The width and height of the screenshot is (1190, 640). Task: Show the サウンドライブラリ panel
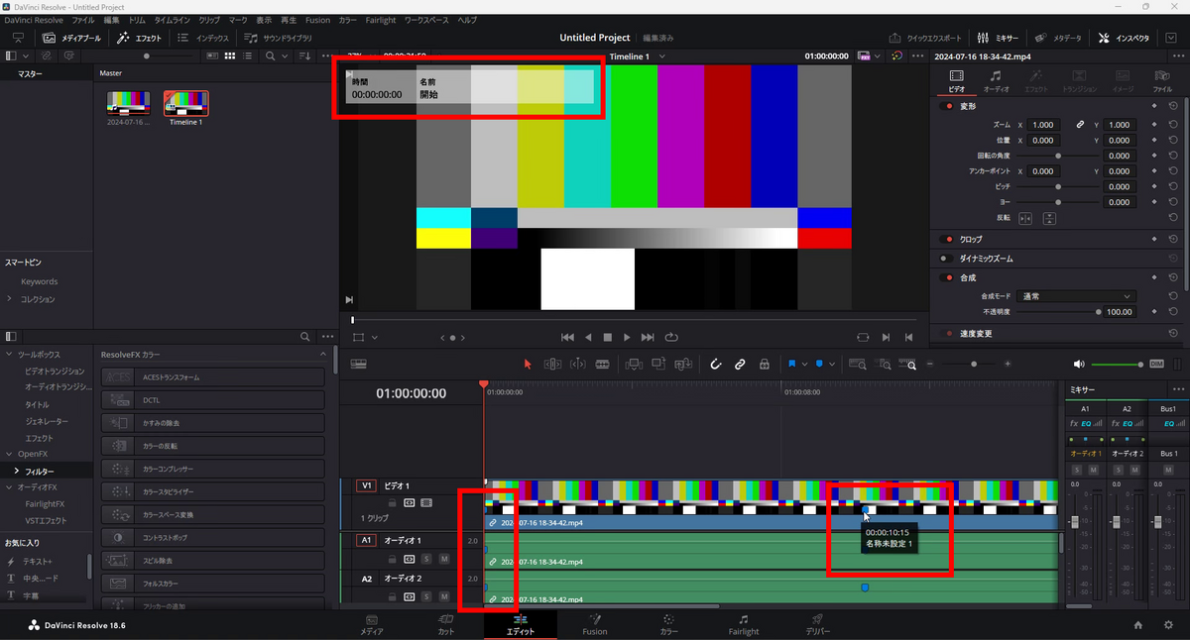point(274,38)
